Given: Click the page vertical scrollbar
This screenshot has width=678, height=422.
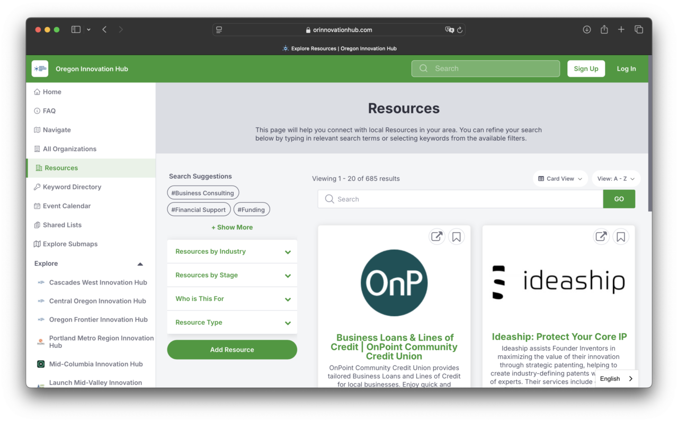Looking at the screenshot, I should click(x=649, y=132).
